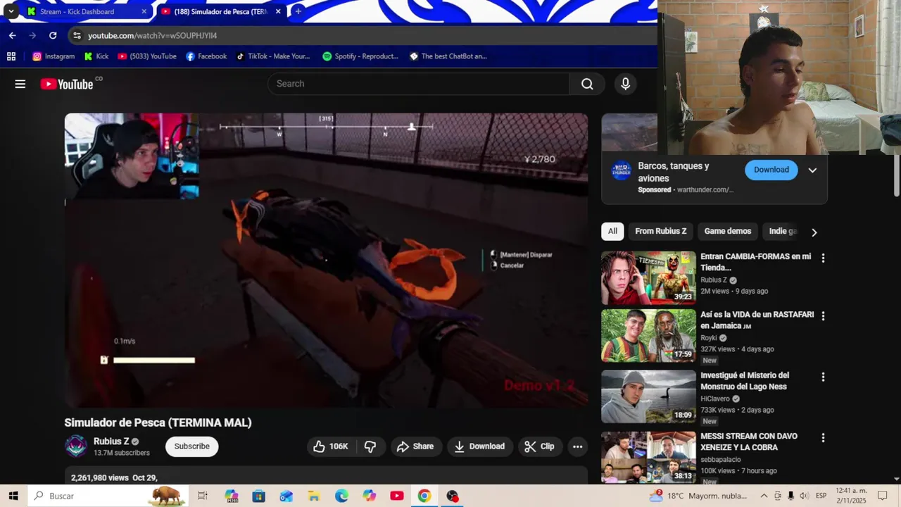Filter by Game demos chip
Viewport: 901px width, 507px height.
click(728, 231)
